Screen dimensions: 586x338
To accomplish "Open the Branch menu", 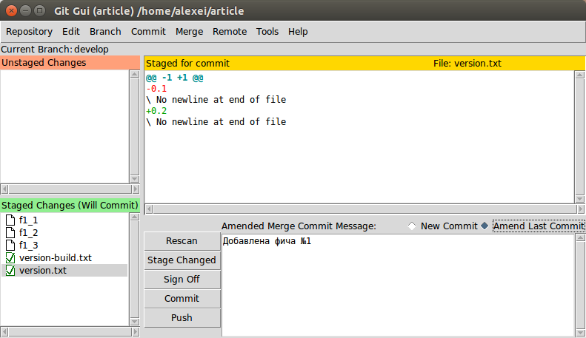I will 105,32.
